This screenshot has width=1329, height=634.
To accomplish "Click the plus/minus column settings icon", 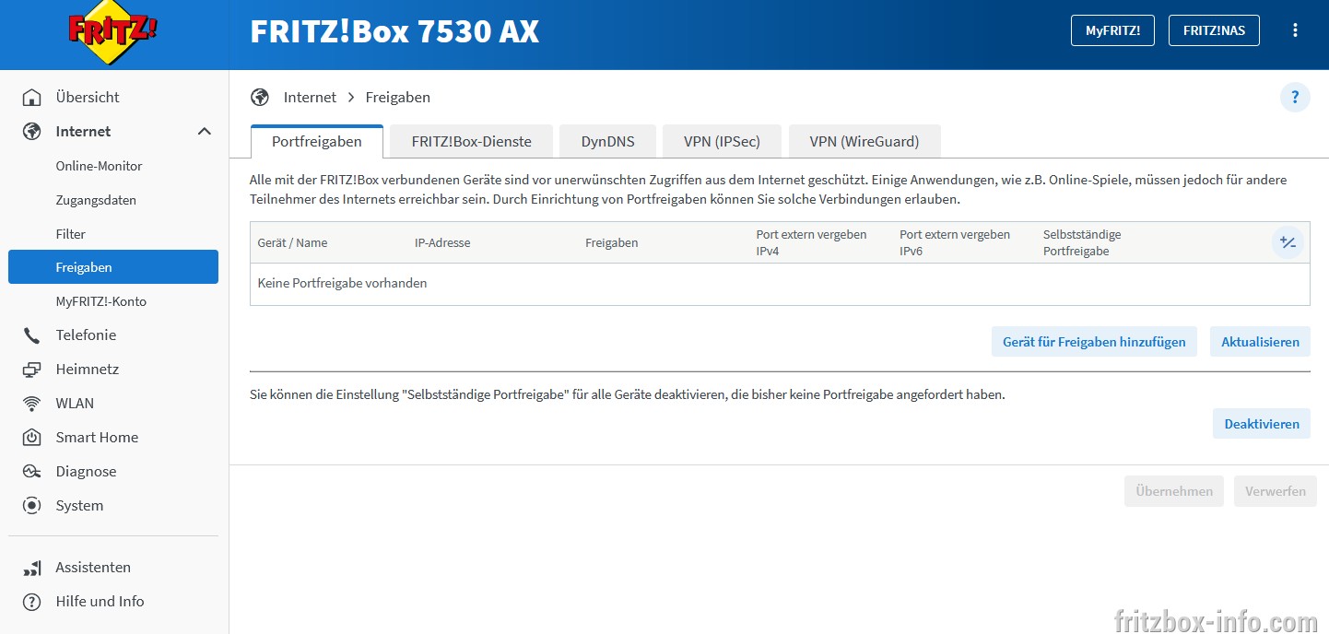I will click(x=1288, y=242).
